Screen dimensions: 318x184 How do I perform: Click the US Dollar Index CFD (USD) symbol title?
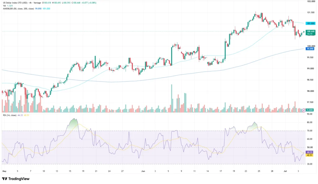coord(15,3)
